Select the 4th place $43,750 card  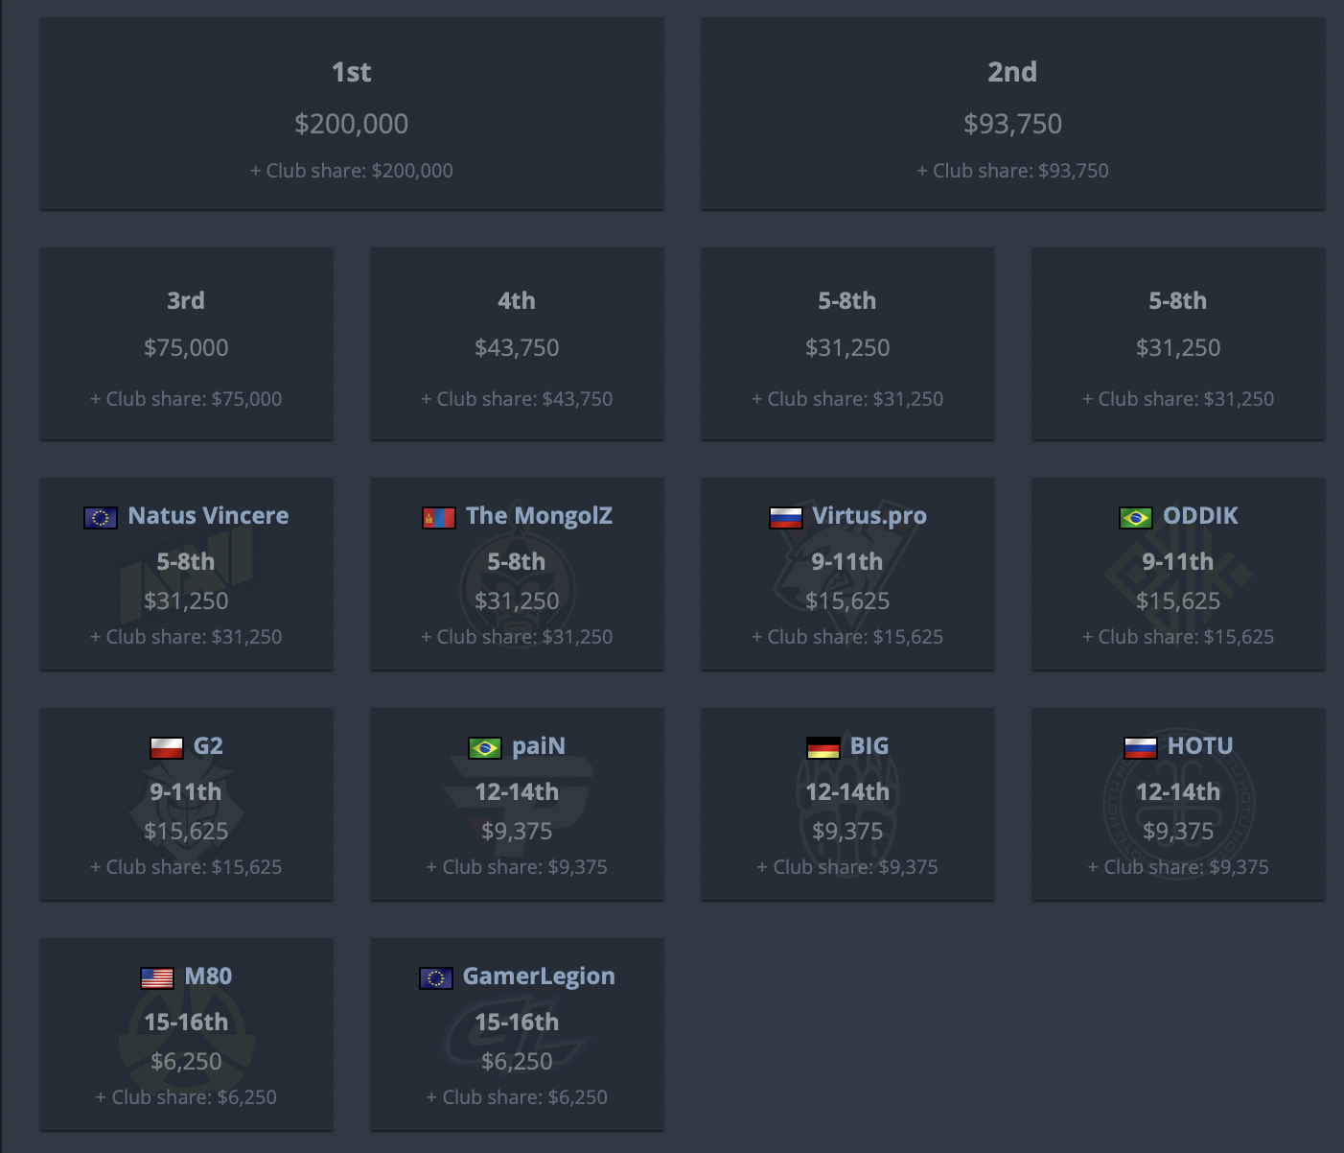click(x=517, y=344)
